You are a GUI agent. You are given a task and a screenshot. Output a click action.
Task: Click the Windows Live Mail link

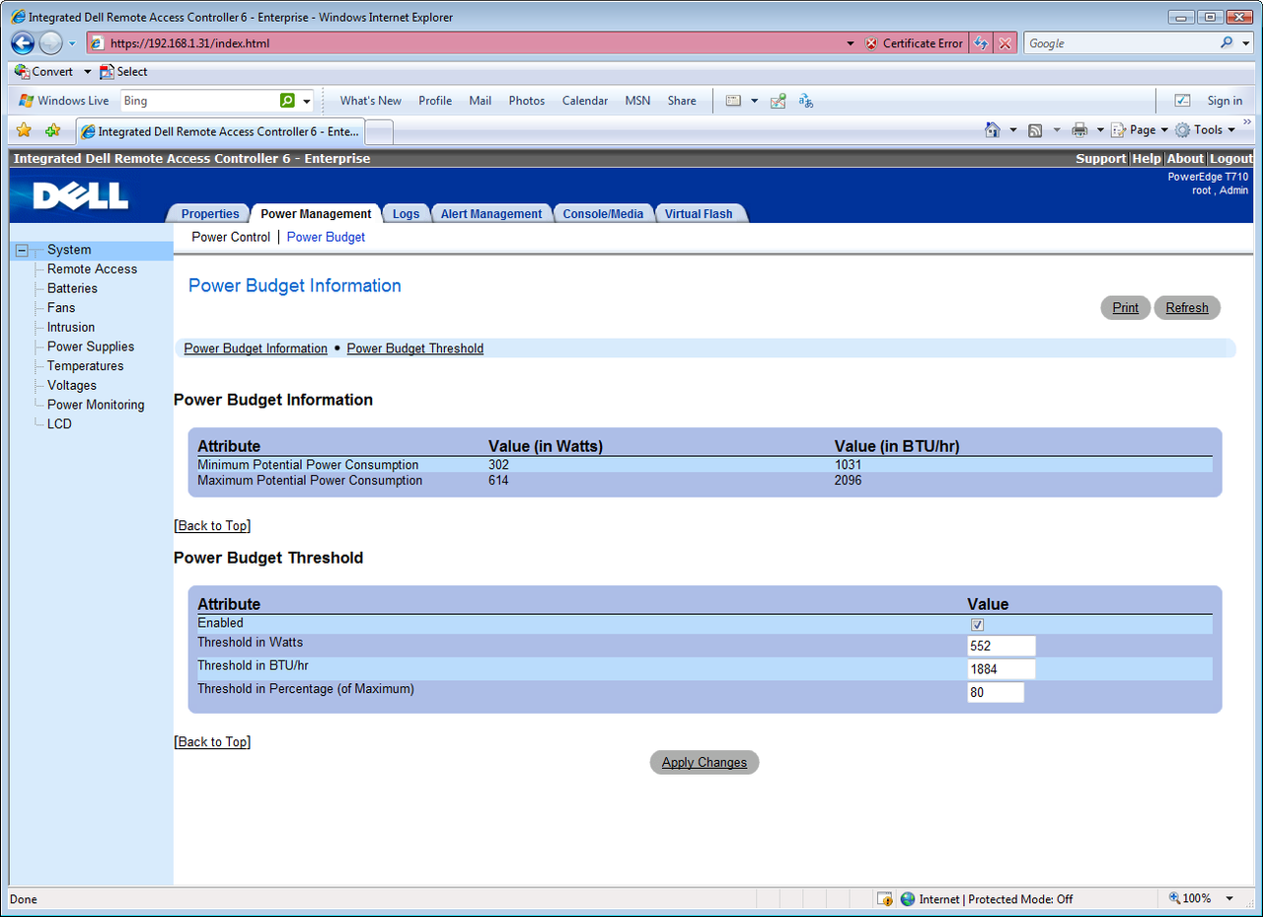click(481, 101)
